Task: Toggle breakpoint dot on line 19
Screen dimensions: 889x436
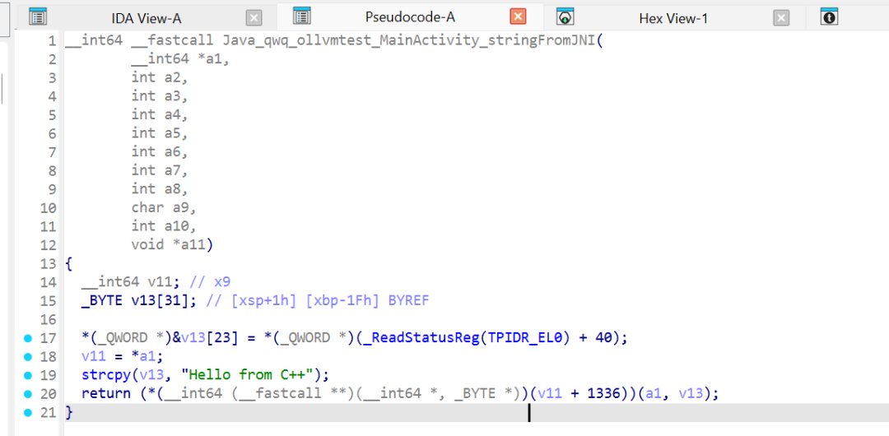Action: point(28,375)
